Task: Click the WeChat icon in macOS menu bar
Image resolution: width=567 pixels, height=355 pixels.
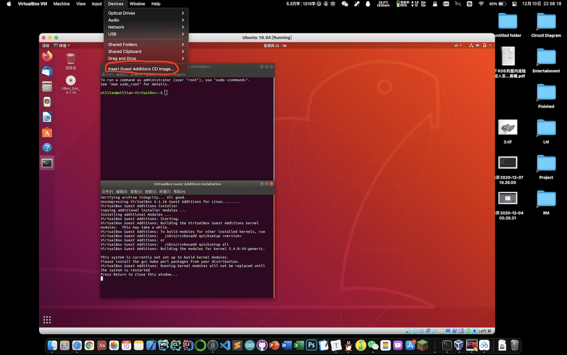Action: (x=345, y=4)
